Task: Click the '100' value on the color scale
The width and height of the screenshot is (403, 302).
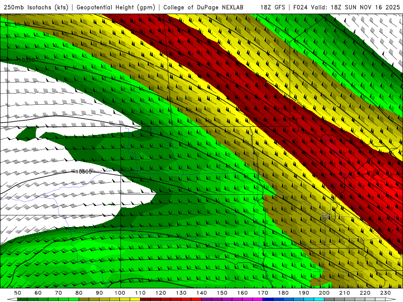Action: pyautogui.click(x=120, y=293)
